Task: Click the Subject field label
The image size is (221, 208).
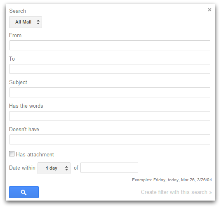Action: pyautogui.click(x=18, y=83)
